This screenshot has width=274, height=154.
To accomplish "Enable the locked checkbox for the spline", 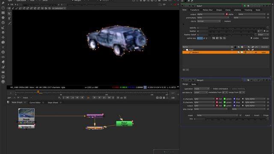I will [261, 38].
